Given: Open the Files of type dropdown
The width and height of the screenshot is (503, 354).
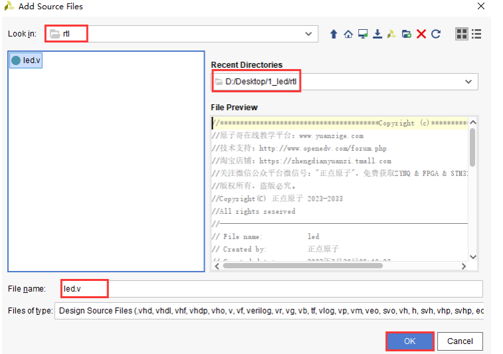Looking at the screenshot, I should 268,310.
